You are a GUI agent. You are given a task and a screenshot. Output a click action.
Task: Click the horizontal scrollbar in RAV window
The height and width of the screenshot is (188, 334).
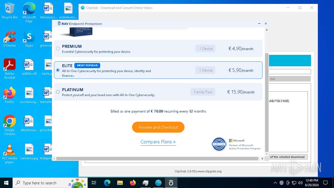tap(157, 158)
